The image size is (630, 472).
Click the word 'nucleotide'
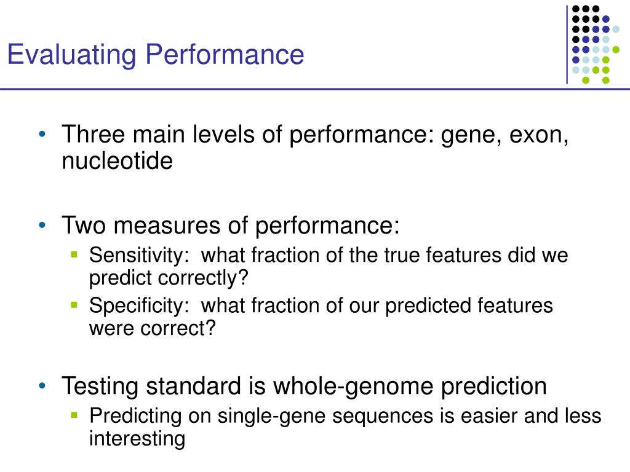(118, 161)
